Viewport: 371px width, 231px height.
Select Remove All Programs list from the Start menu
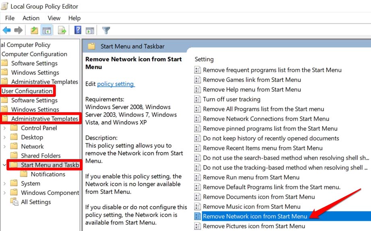click(x=263, y=109)
